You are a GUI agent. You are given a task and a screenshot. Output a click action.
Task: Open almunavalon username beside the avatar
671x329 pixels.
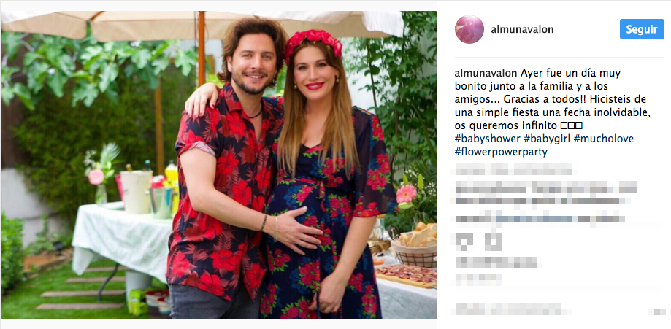click(522, 29)
